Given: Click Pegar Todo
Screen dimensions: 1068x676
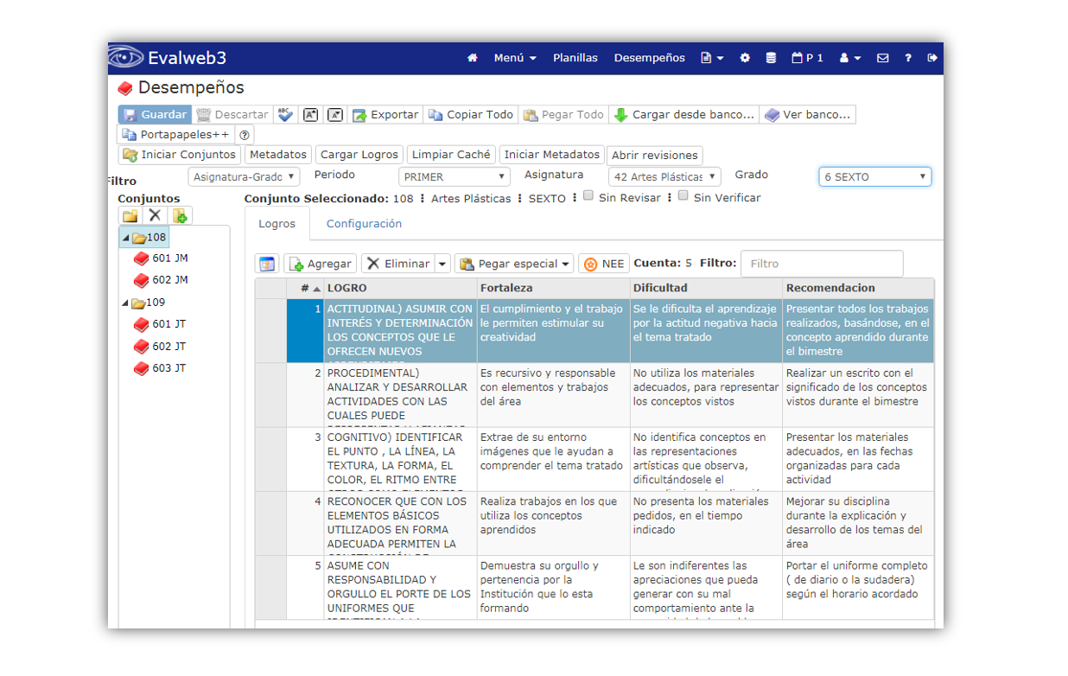Looking at the screenshot, I should [x=563, y=114].
